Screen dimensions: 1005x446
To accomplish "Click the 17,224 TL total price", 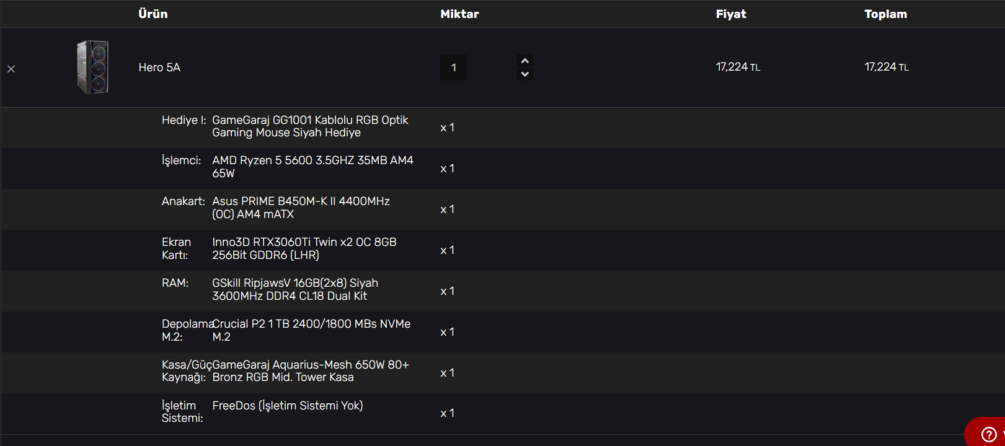I will [887, 67].
